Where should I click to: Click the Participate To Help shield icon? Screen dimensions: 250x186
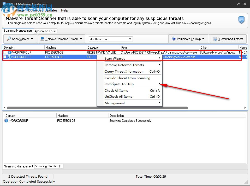pos(174,39)
